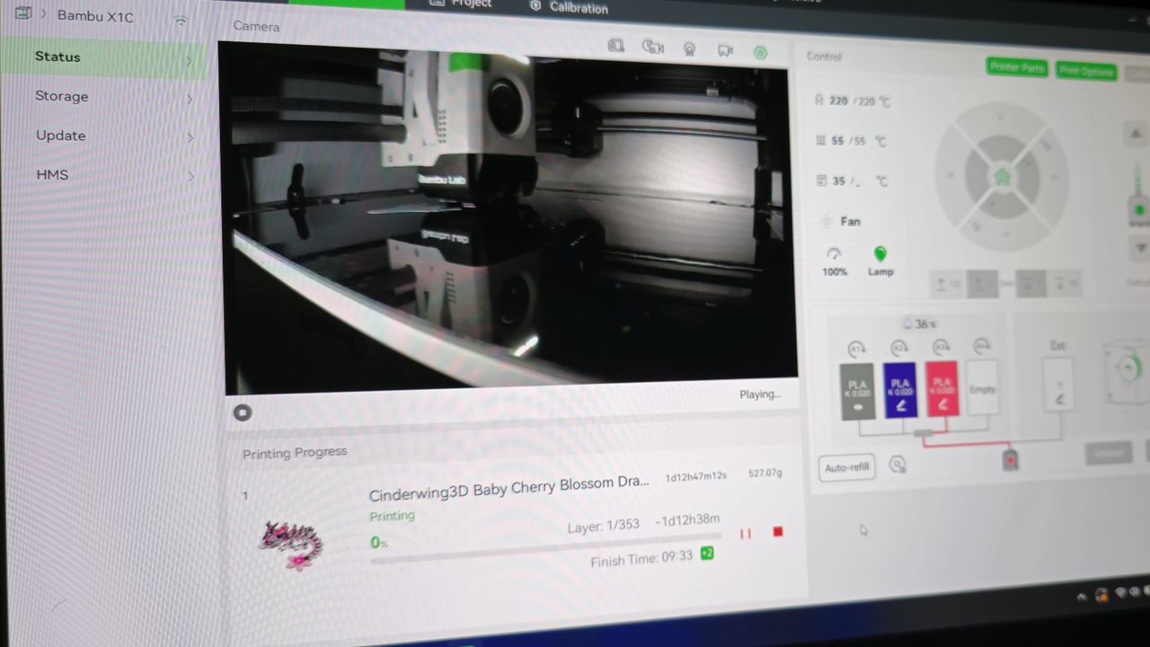
Task: Click the green camera settings gear icon
Action: coord(760,53)
